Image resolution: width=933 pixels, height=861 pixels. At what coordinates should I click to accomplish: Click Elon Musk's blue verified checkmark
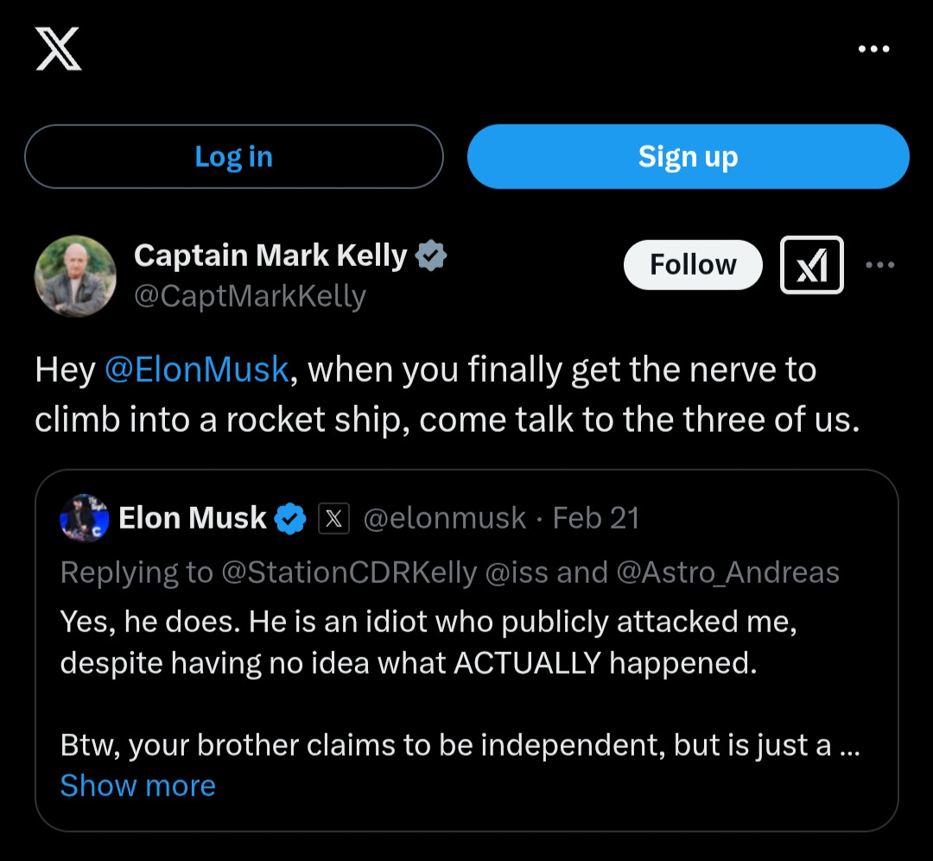pyautogui.click(x=290, y=519)
